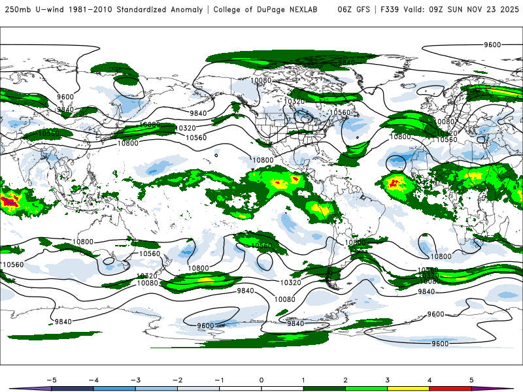
Task: Click the "5" colorbar tick label
Action: [x=471, y=380]
